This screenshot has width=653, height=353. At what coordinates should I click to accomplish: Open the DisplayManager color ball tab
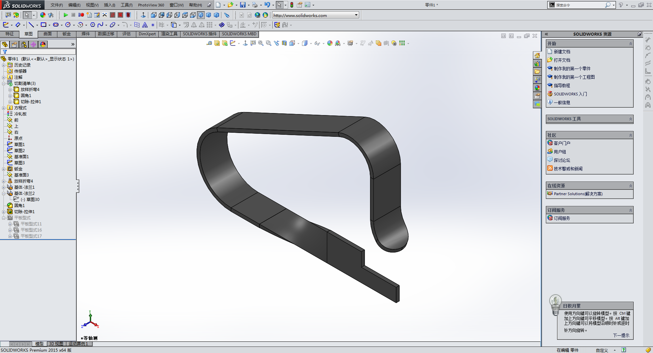point(43,44)
